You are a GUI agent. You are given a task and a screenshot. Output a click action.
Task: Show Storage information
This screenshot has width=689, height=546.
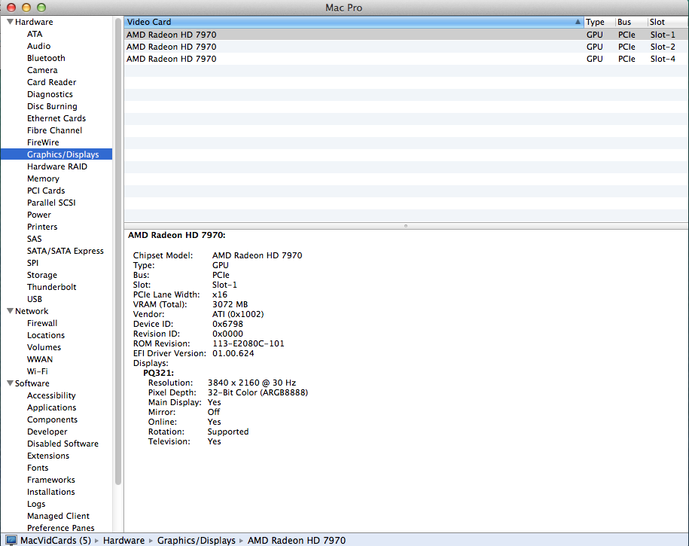(42, 275)
